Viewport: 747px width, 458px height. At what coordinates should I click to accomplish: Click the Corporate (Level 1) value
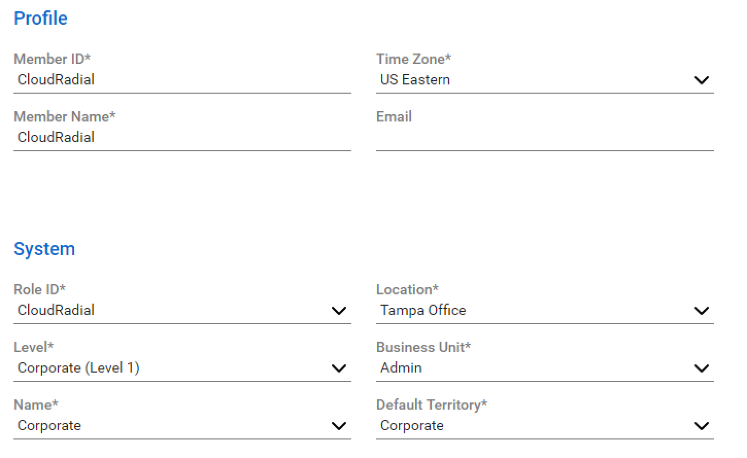coord(78,368)
